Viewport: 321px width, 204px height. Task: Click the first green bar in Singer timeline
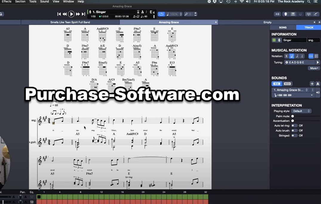(39, 197)
